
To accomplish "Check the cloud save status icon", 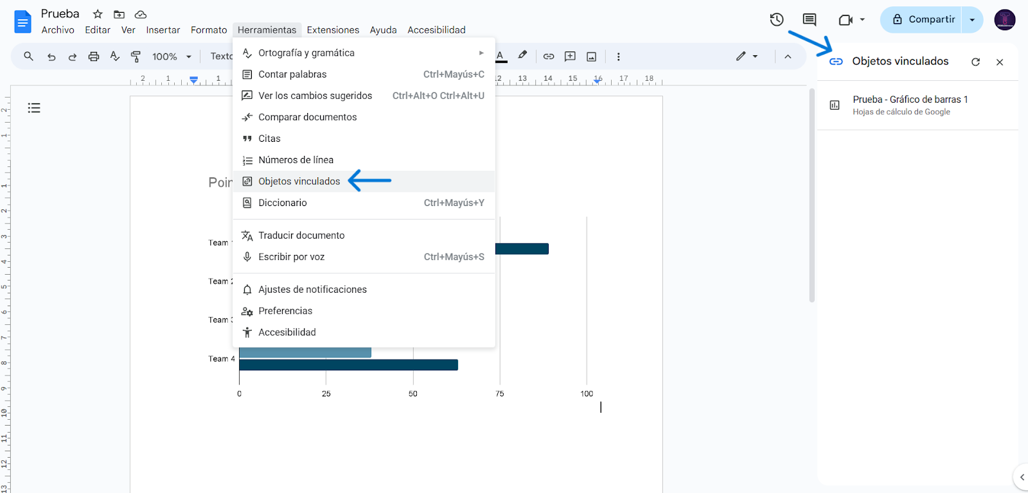I will [x=141, y=14].
